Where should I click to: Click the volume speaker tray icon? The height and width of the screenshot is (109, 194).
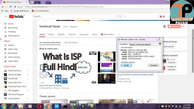(x=169, y=106)
